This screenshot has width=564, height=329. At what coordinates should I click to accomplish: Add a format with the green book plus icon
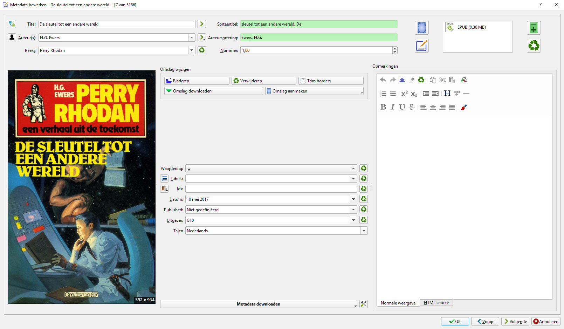[x=534, y=28]
